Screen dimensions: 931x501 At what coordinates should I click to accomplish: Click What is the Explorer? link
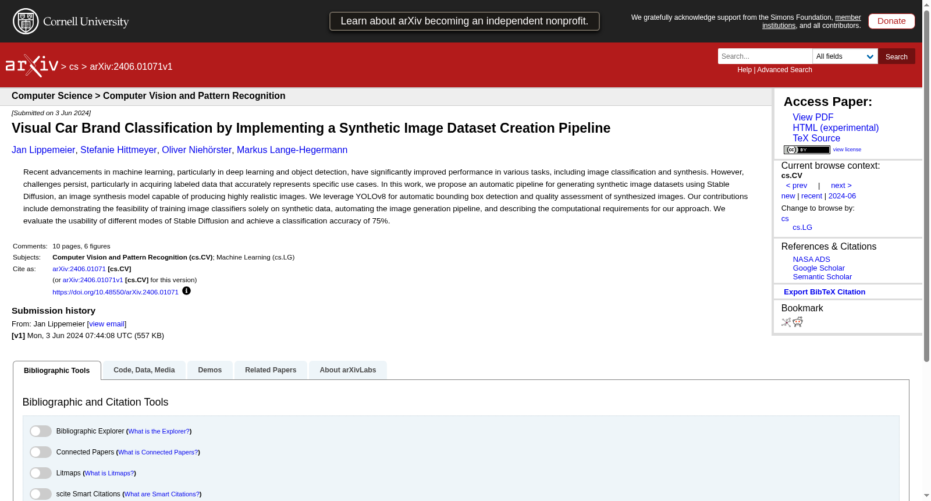(x=159, y=432)
